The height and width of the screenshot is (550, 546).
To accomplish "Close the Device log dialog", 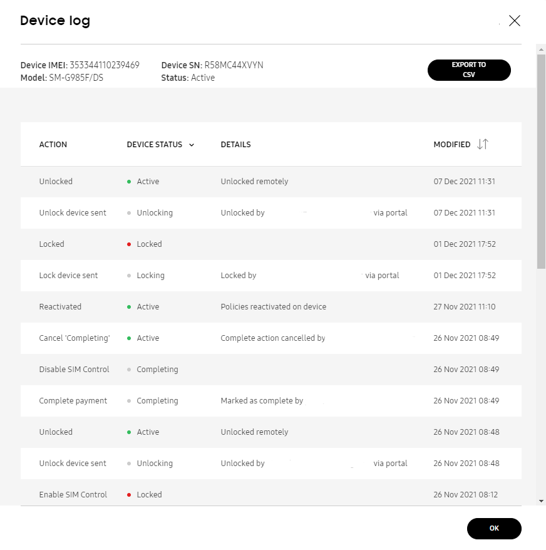I will tap(515, 21).
